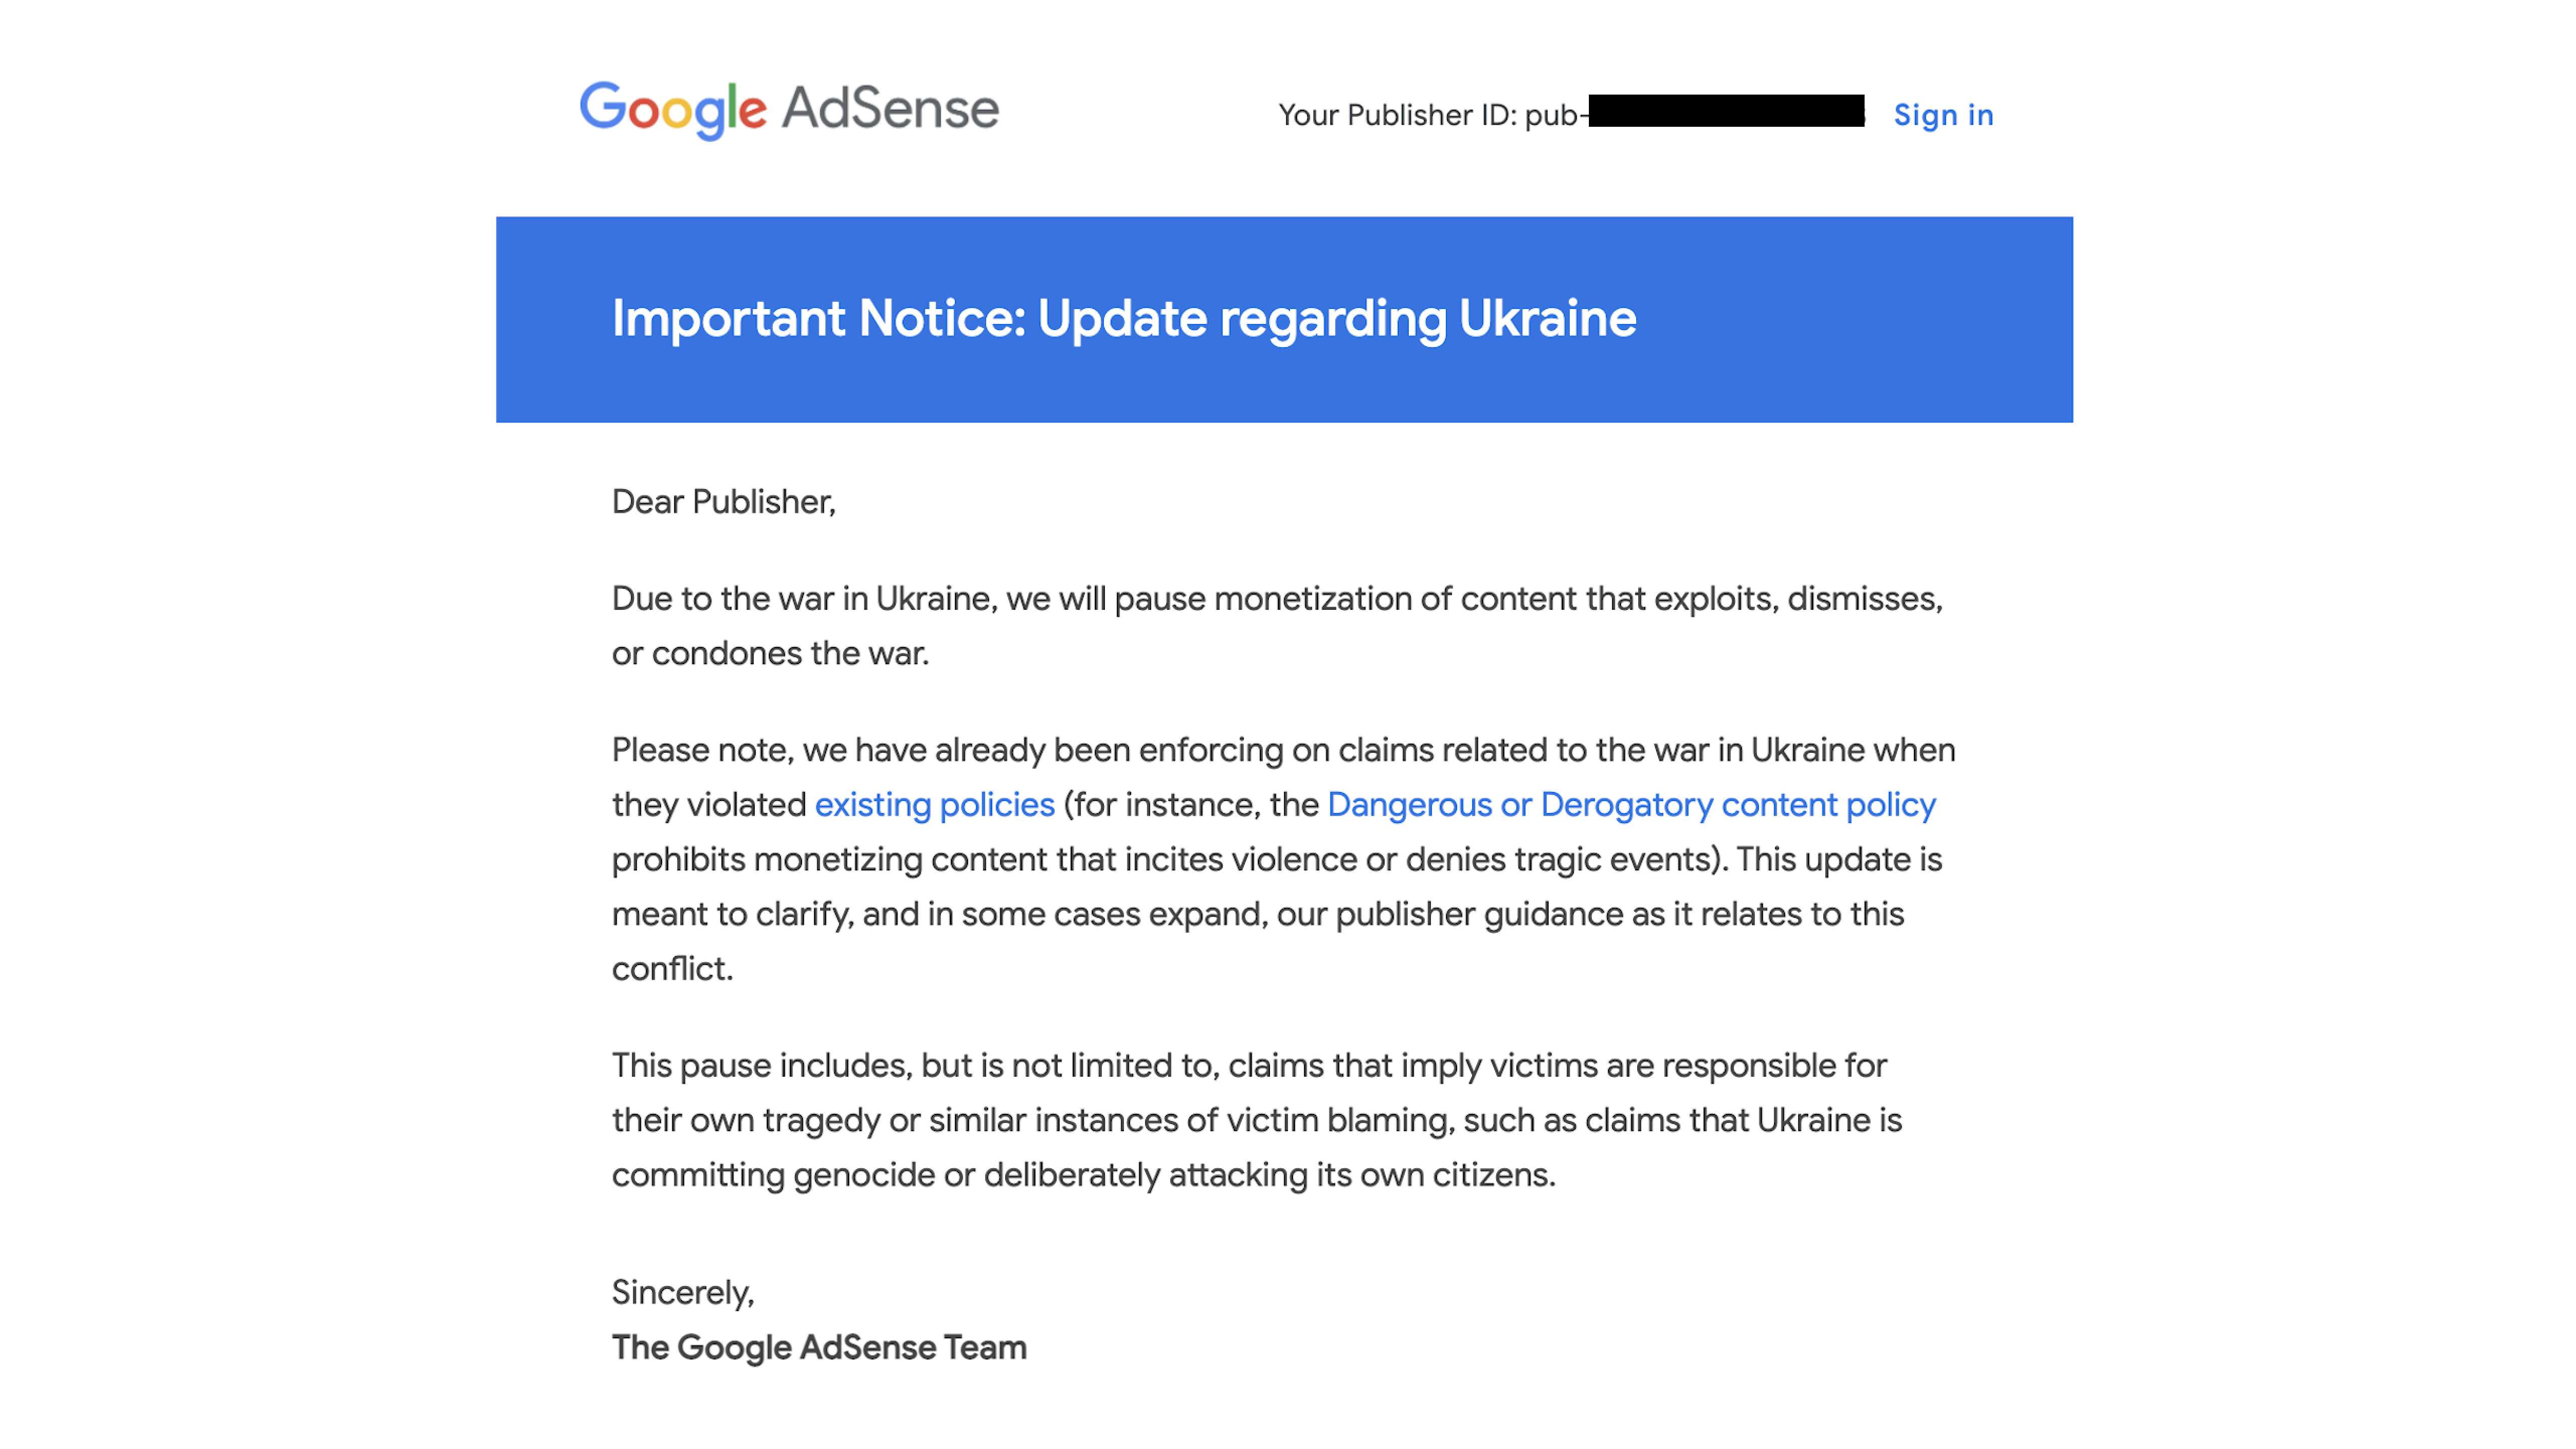Click the line starting prohibits monetizing content

point(1277,859)
